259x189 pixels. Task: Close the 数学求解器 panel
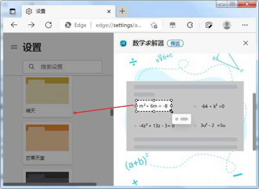[246, 43]
